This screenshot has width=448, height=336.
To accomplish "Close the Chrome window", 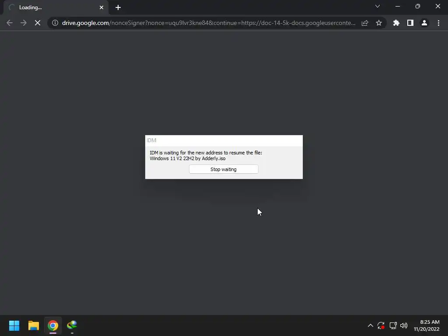I will pyautogui.click(x=437, y=6).
